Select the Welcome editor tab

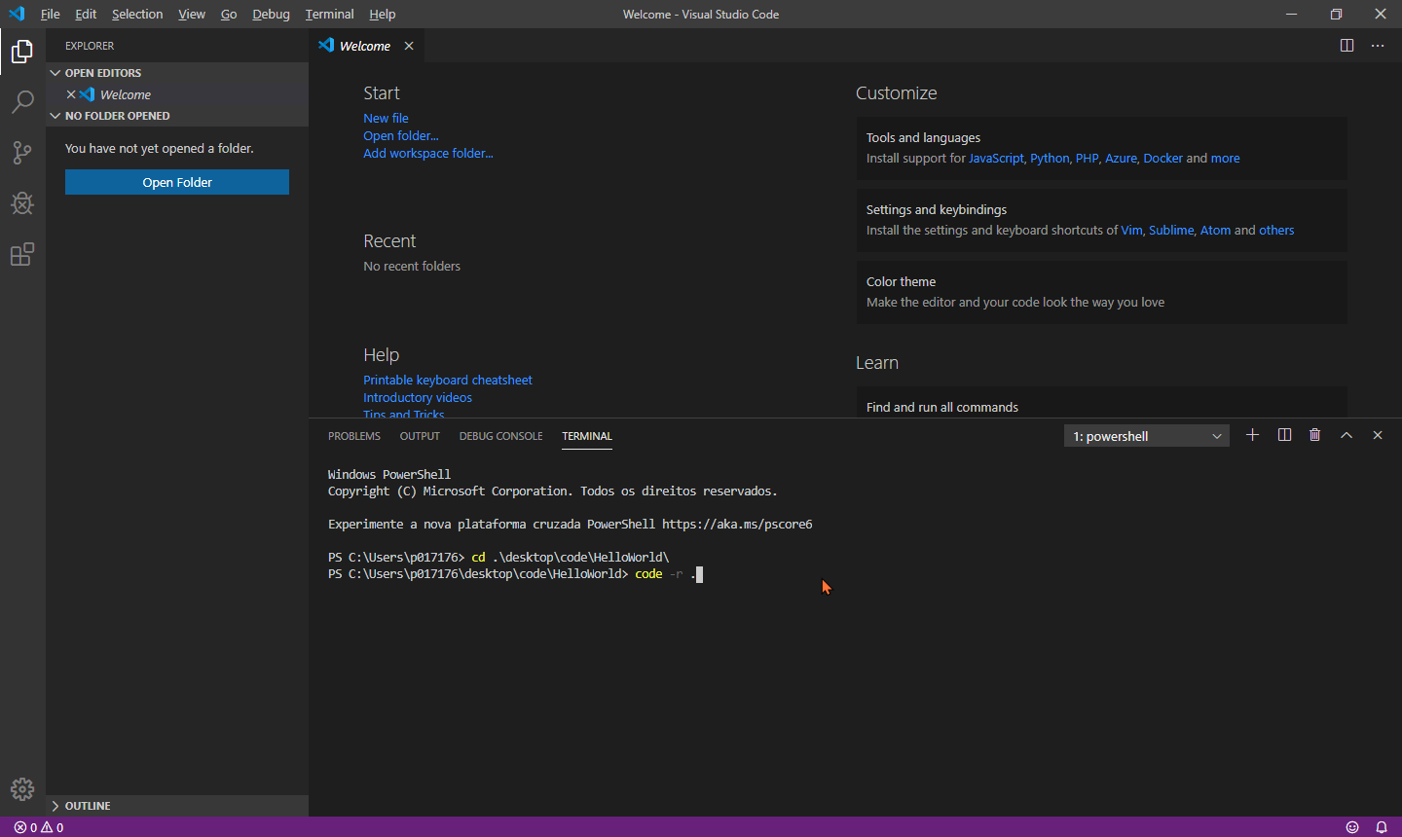click(x=365, y=46)
